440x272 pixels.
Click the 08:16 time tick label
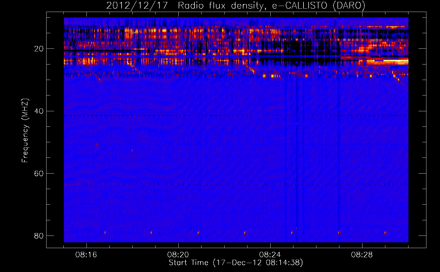click(x=86, y=255)
